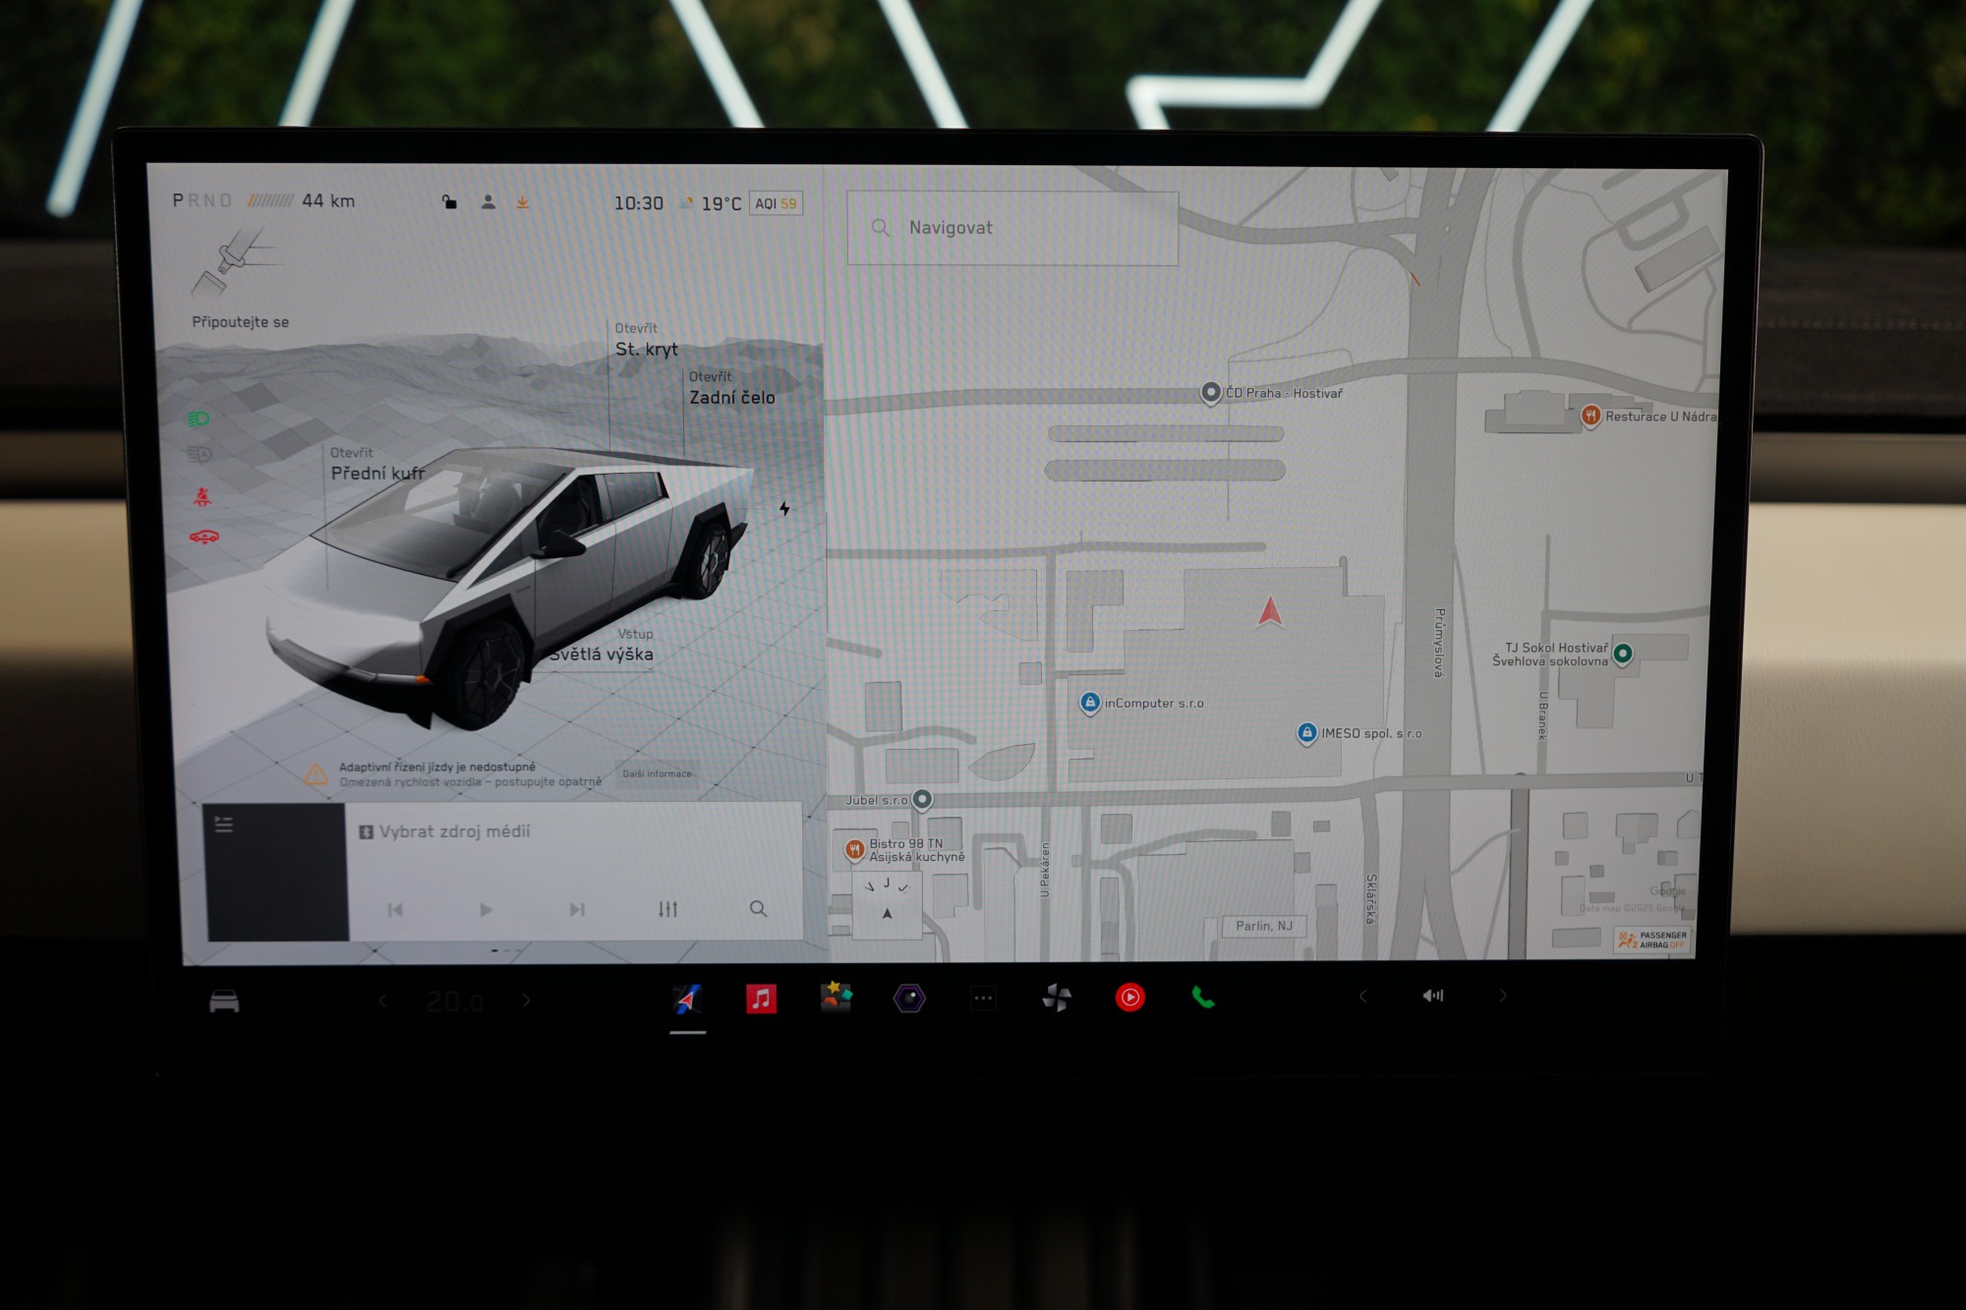Image resolution: width=1966 pixels, height=1310 pixels.
Task: Toggle the door lock icon
Action: [449, 202]
